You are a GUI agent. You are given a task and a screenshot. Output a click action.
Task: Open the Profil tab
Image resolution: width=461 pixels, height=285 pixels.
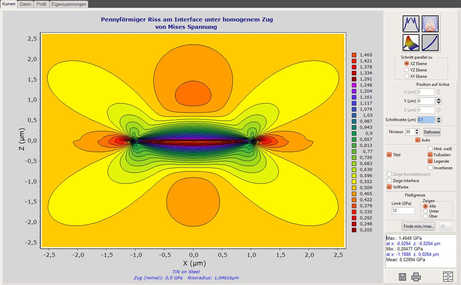(42, 4)
